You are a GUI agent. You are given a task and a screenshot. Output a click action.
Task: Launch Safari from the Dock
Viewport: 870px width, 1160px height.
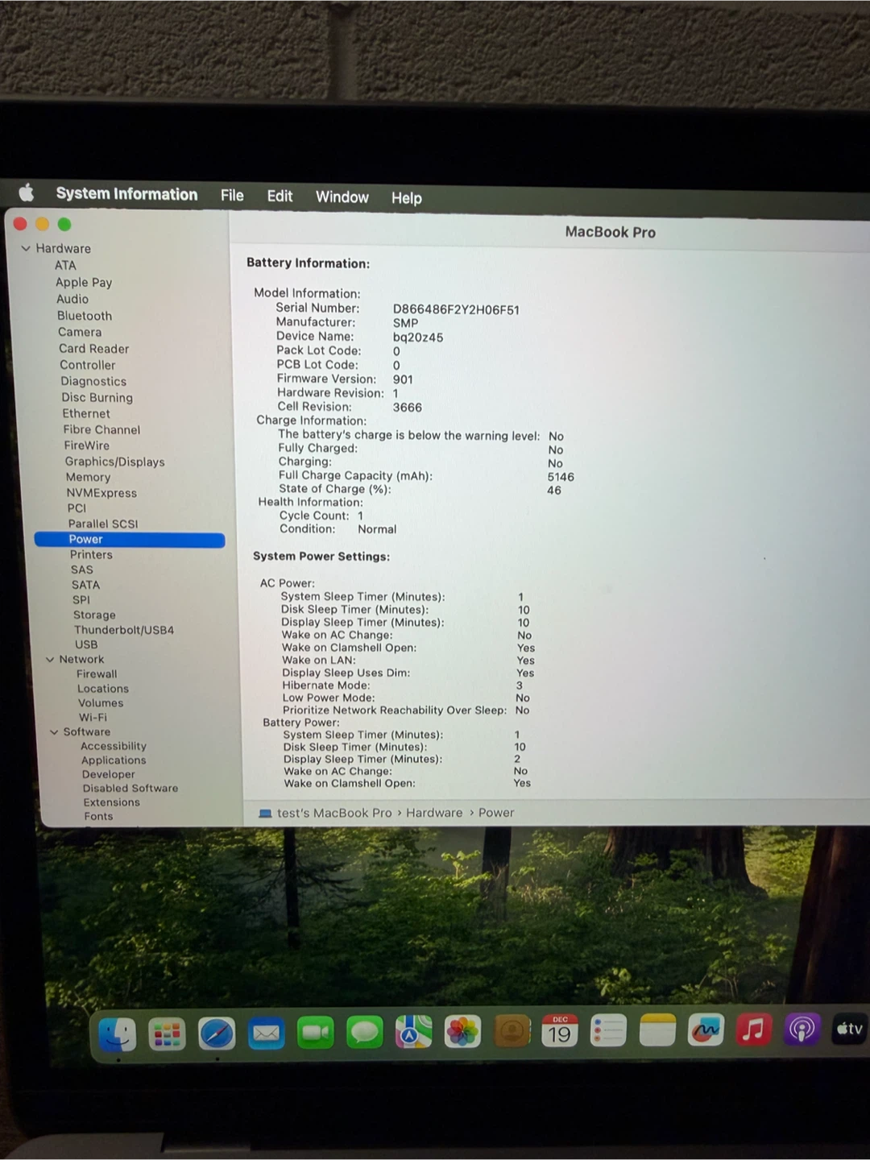coord(217,1034)
